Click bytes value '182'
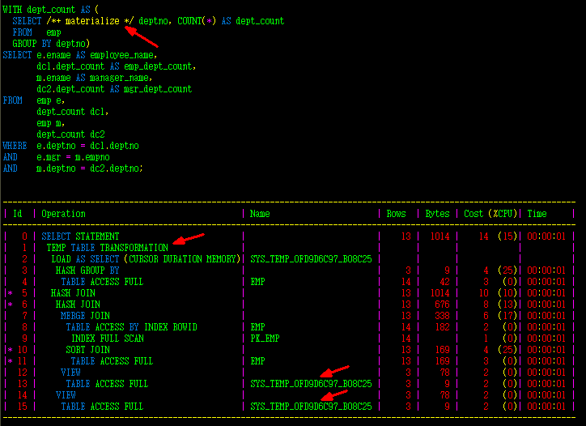The width and height of the screenshot is (586, 426). coord(443,327)
